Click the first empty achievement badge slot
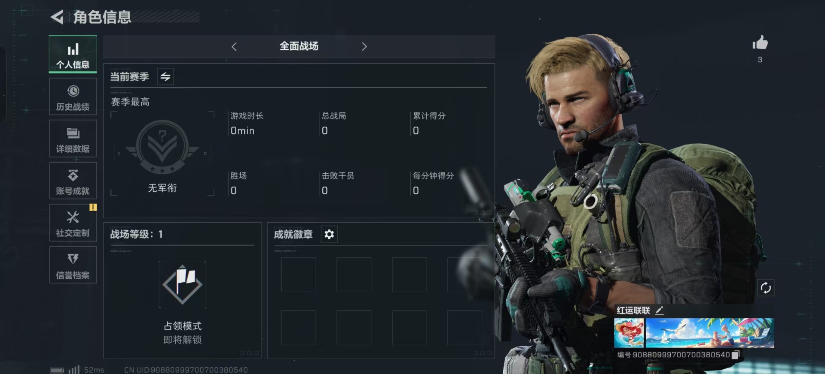 (x=298, y=275)
